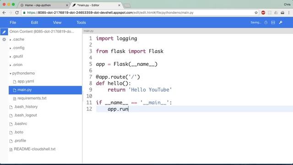293x165 pixels.
Task: Open .boto file
Action: click(x=19, y=132)
